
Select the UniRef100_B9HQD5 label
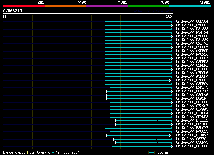click(192, 47)
